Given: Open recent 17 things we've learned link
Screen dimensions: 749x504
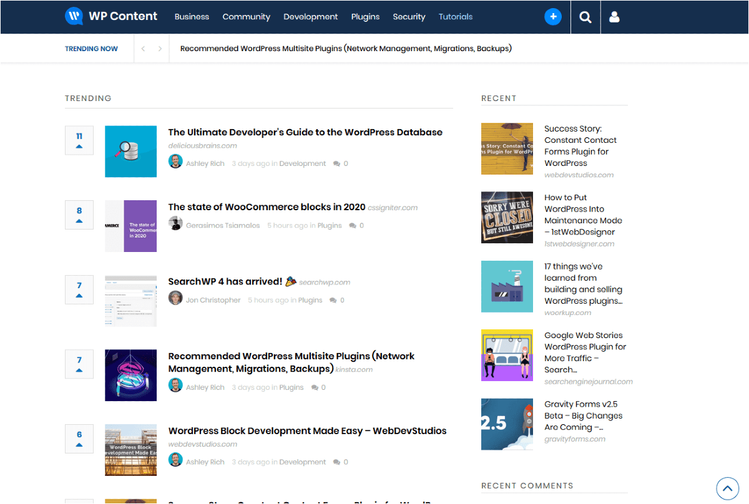Looking at the screenshot, I should (584, 284).
